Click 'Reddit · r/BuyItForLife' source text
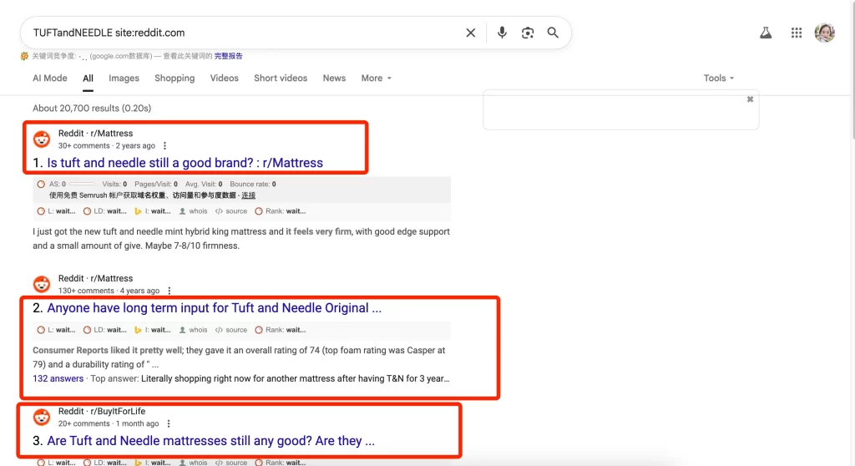855x466 pixels. (x=101, y=412)
